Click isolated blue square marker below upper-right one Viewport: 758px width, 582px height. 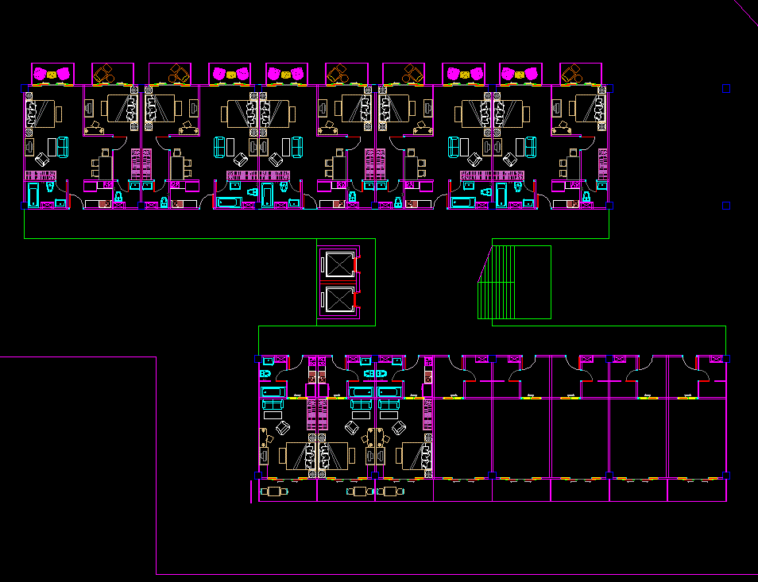726,206
